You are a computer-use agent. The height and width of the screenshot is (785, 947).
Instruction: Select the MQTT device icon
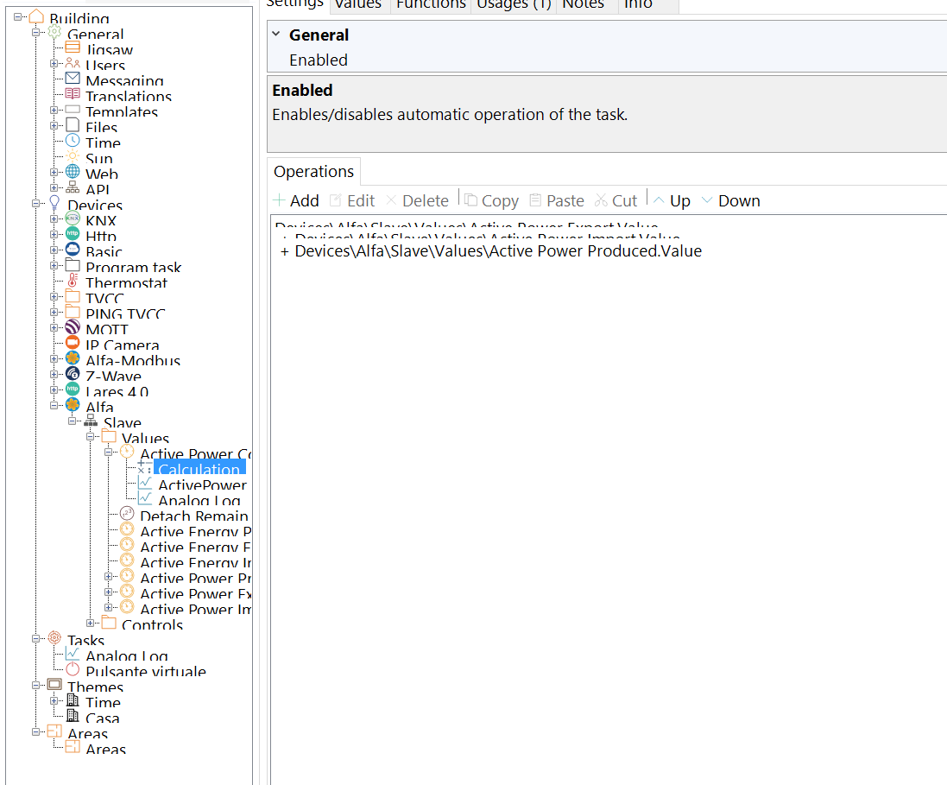pos(73,329)
